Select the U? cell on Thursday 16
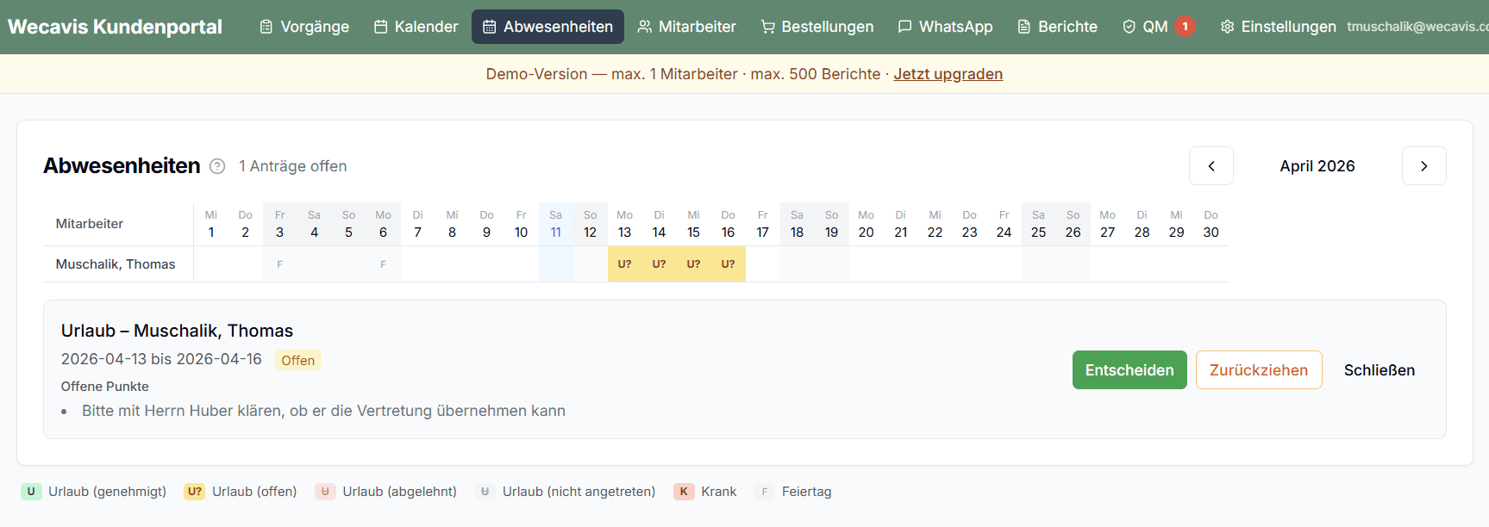The width and height of the screenshot is (1489, 527). point(728,264)
